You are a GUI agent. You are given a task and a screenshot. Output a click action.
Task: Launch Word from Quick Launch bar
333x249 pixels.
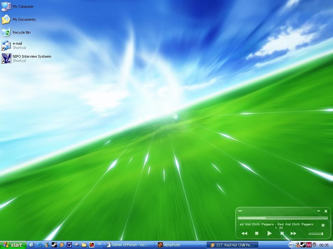pyautogui.click(x=69, y=245)
